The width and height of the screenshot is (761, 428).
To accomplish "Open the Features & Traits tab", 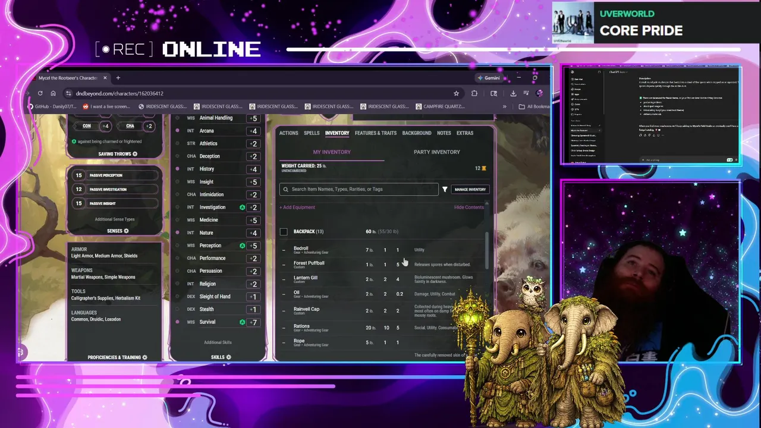I will (376, 133).
